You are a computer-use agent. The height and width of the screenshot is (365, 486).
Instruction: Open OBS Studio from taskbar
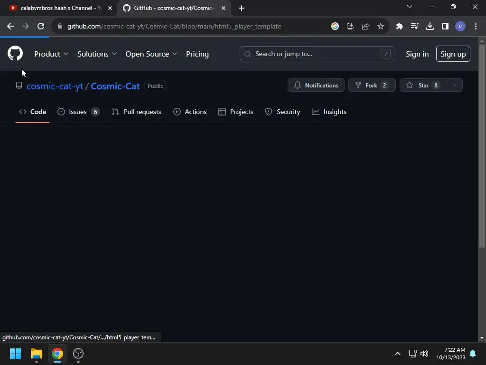coord(78,354)
